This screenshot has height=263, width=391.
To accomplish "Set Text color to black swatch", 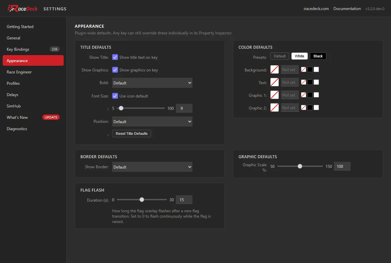I will coord(310,82).
